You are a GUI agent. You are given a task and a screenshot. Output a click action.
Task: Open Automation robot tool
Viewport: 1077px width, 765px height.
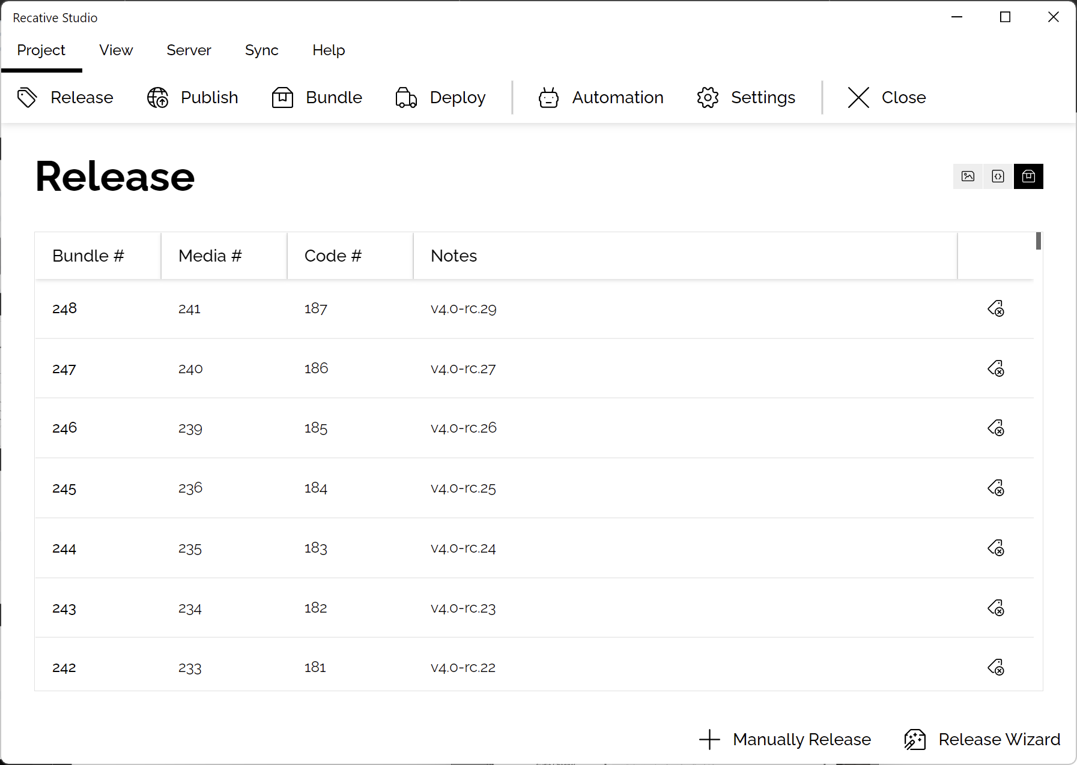601,97
